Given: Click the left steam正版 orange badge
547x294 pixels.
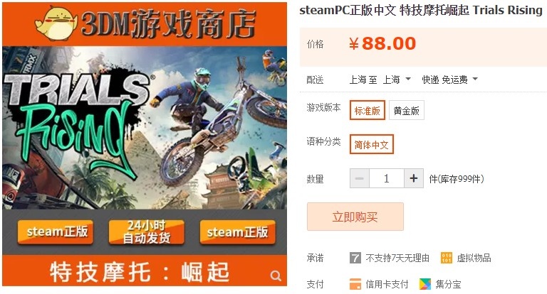Looking at the screenshot, I should [56, 232].
